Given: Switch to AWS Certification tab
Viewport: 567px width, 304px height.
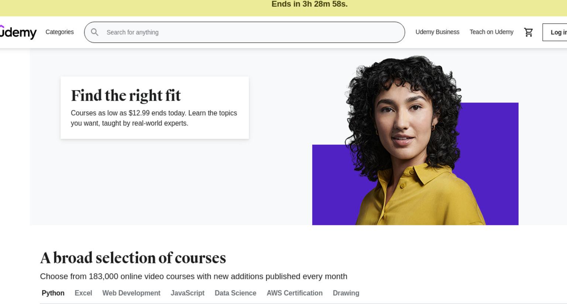Looking at the screenshot, I should point(294,293).
